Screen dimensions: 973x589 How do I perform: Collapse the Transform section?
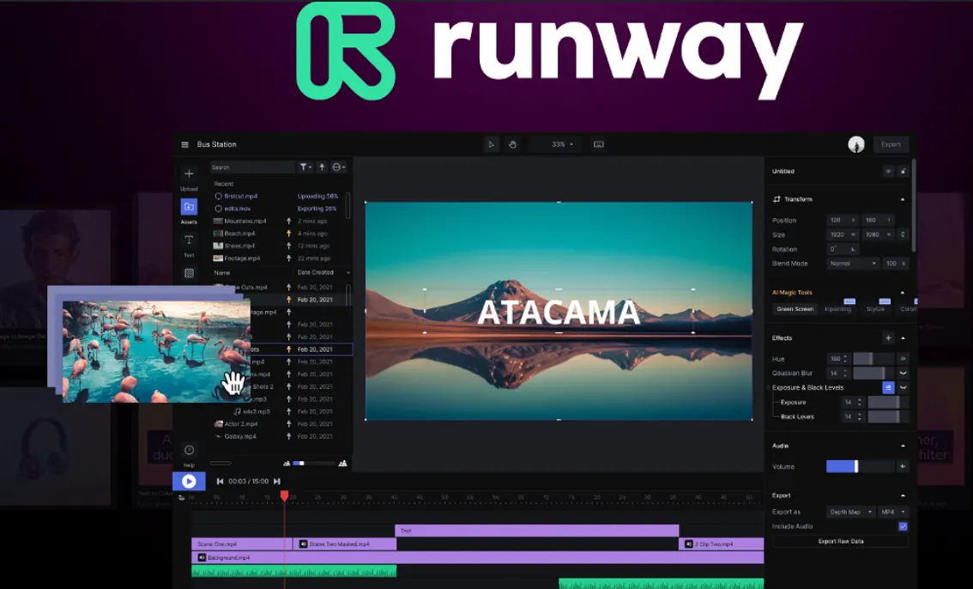tap(903, 199)
